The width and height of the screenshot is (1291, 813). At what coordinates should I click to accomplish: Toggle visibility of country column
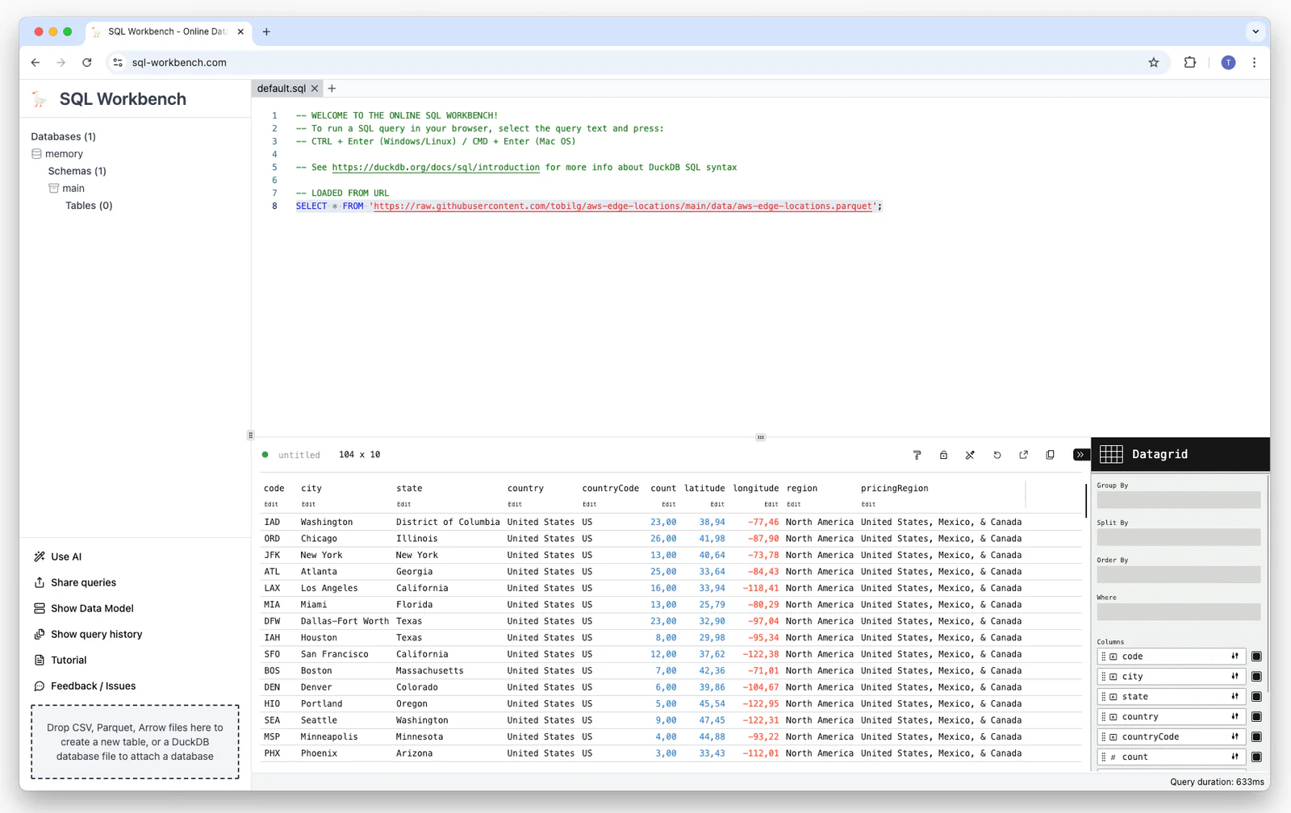click(1256, 717)
